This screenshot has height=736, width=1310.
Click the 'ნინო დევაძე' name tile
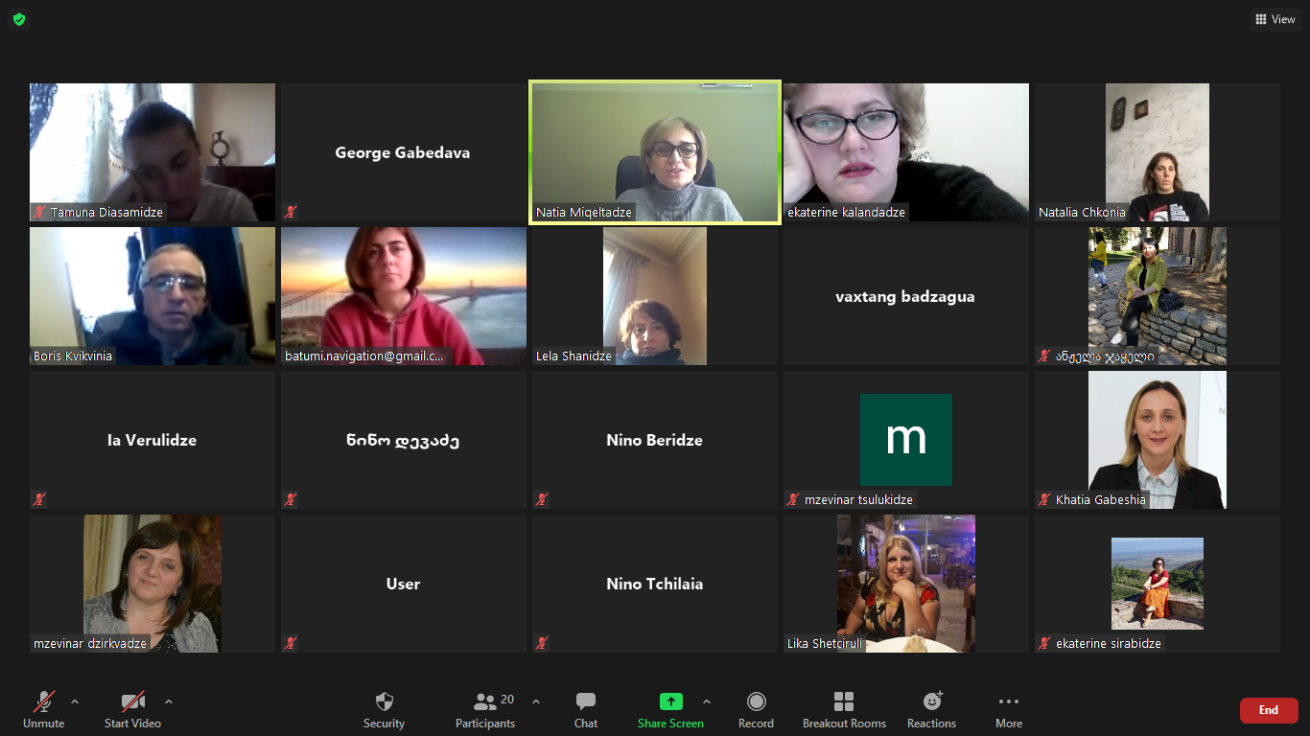tap(404, 440)
